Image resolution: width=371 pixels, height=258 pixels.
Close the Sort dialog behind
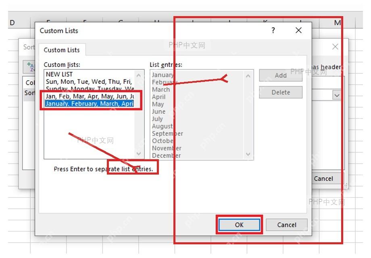[x=335, y=47]
